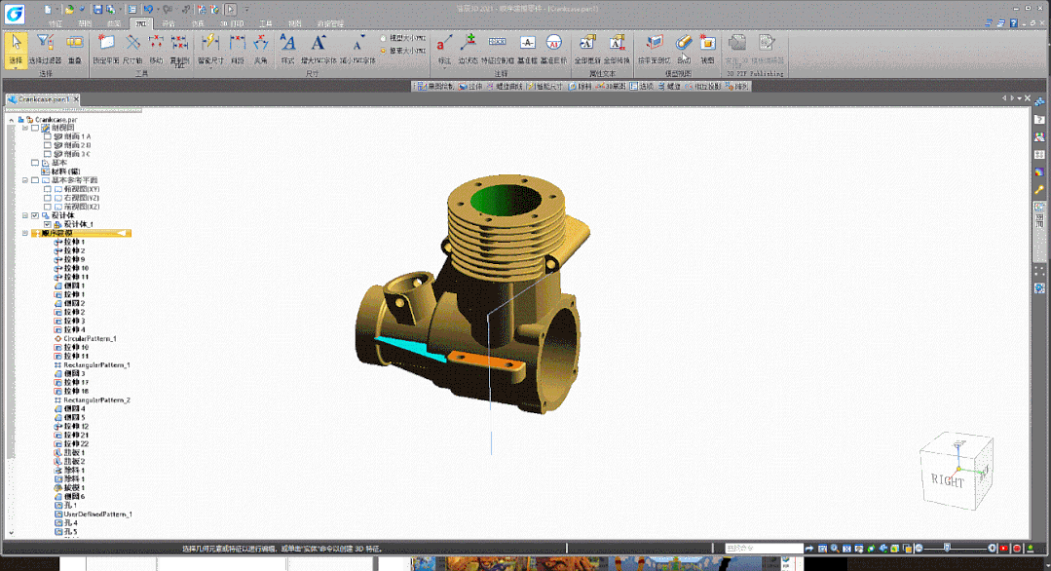The height and width of the screenshot is (571, 1051).
Task: Click 选项 in the command bar
Action: 642,87
